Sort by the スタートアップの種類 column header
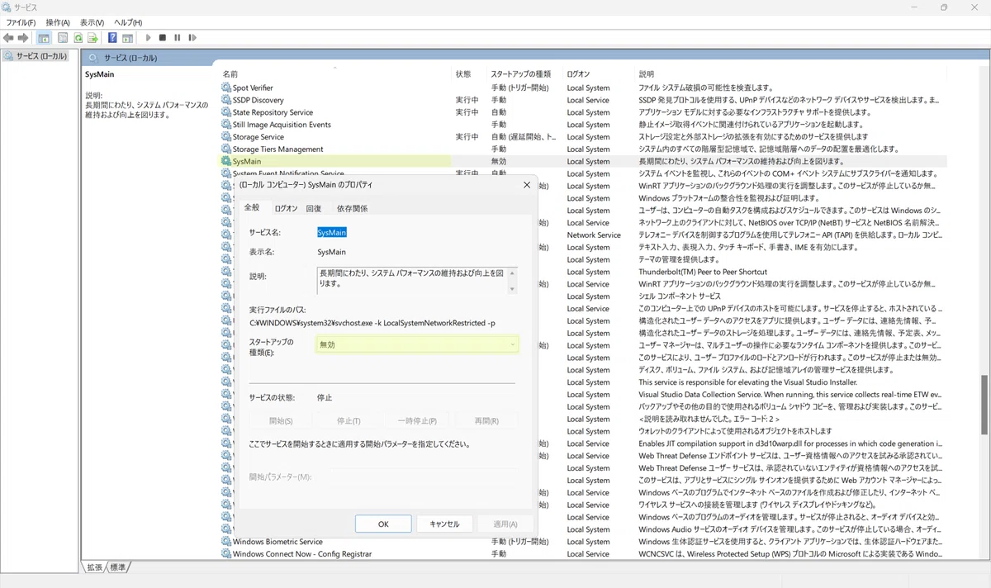991x588 pixels. [x=525, y=74]
